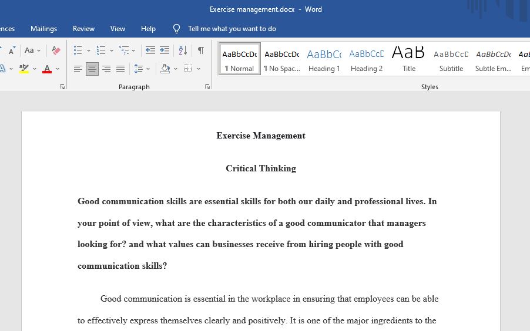Click the Critical Thinking heading
Screen dimensions: 530x331
coord(261,168)
